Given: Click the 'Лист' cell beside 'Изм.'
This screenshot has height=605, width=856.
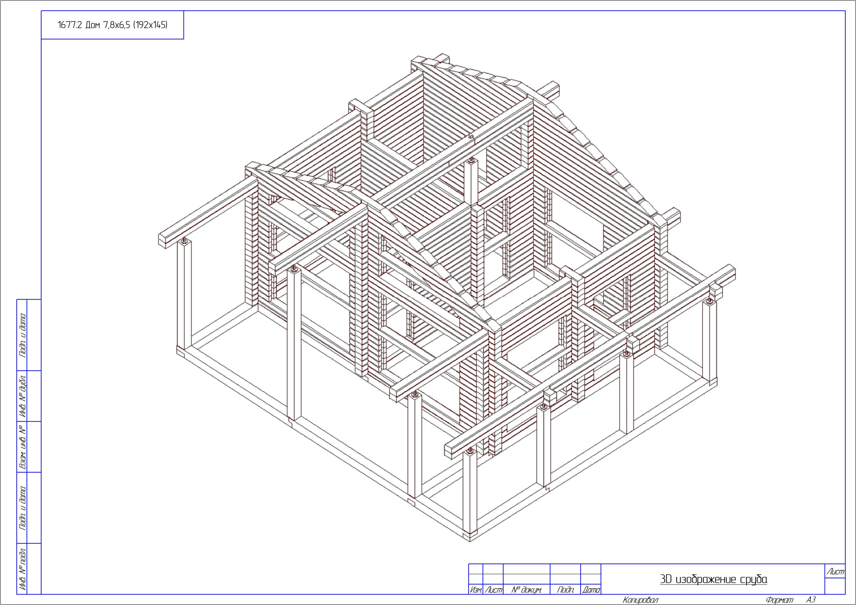Looking at the screenshot, I should coord(493,590).
